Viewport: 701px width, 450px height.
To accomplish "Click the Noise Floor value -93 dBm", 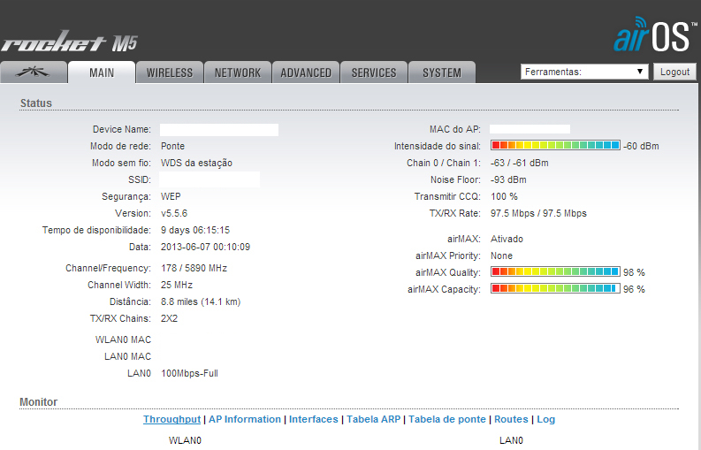I will 508,179.
